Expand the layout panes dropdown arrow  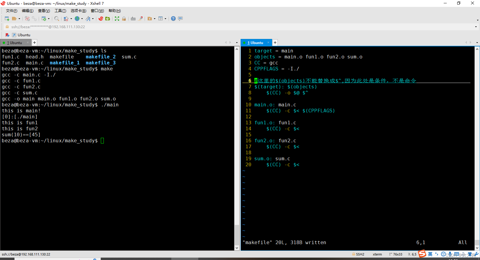165,19
